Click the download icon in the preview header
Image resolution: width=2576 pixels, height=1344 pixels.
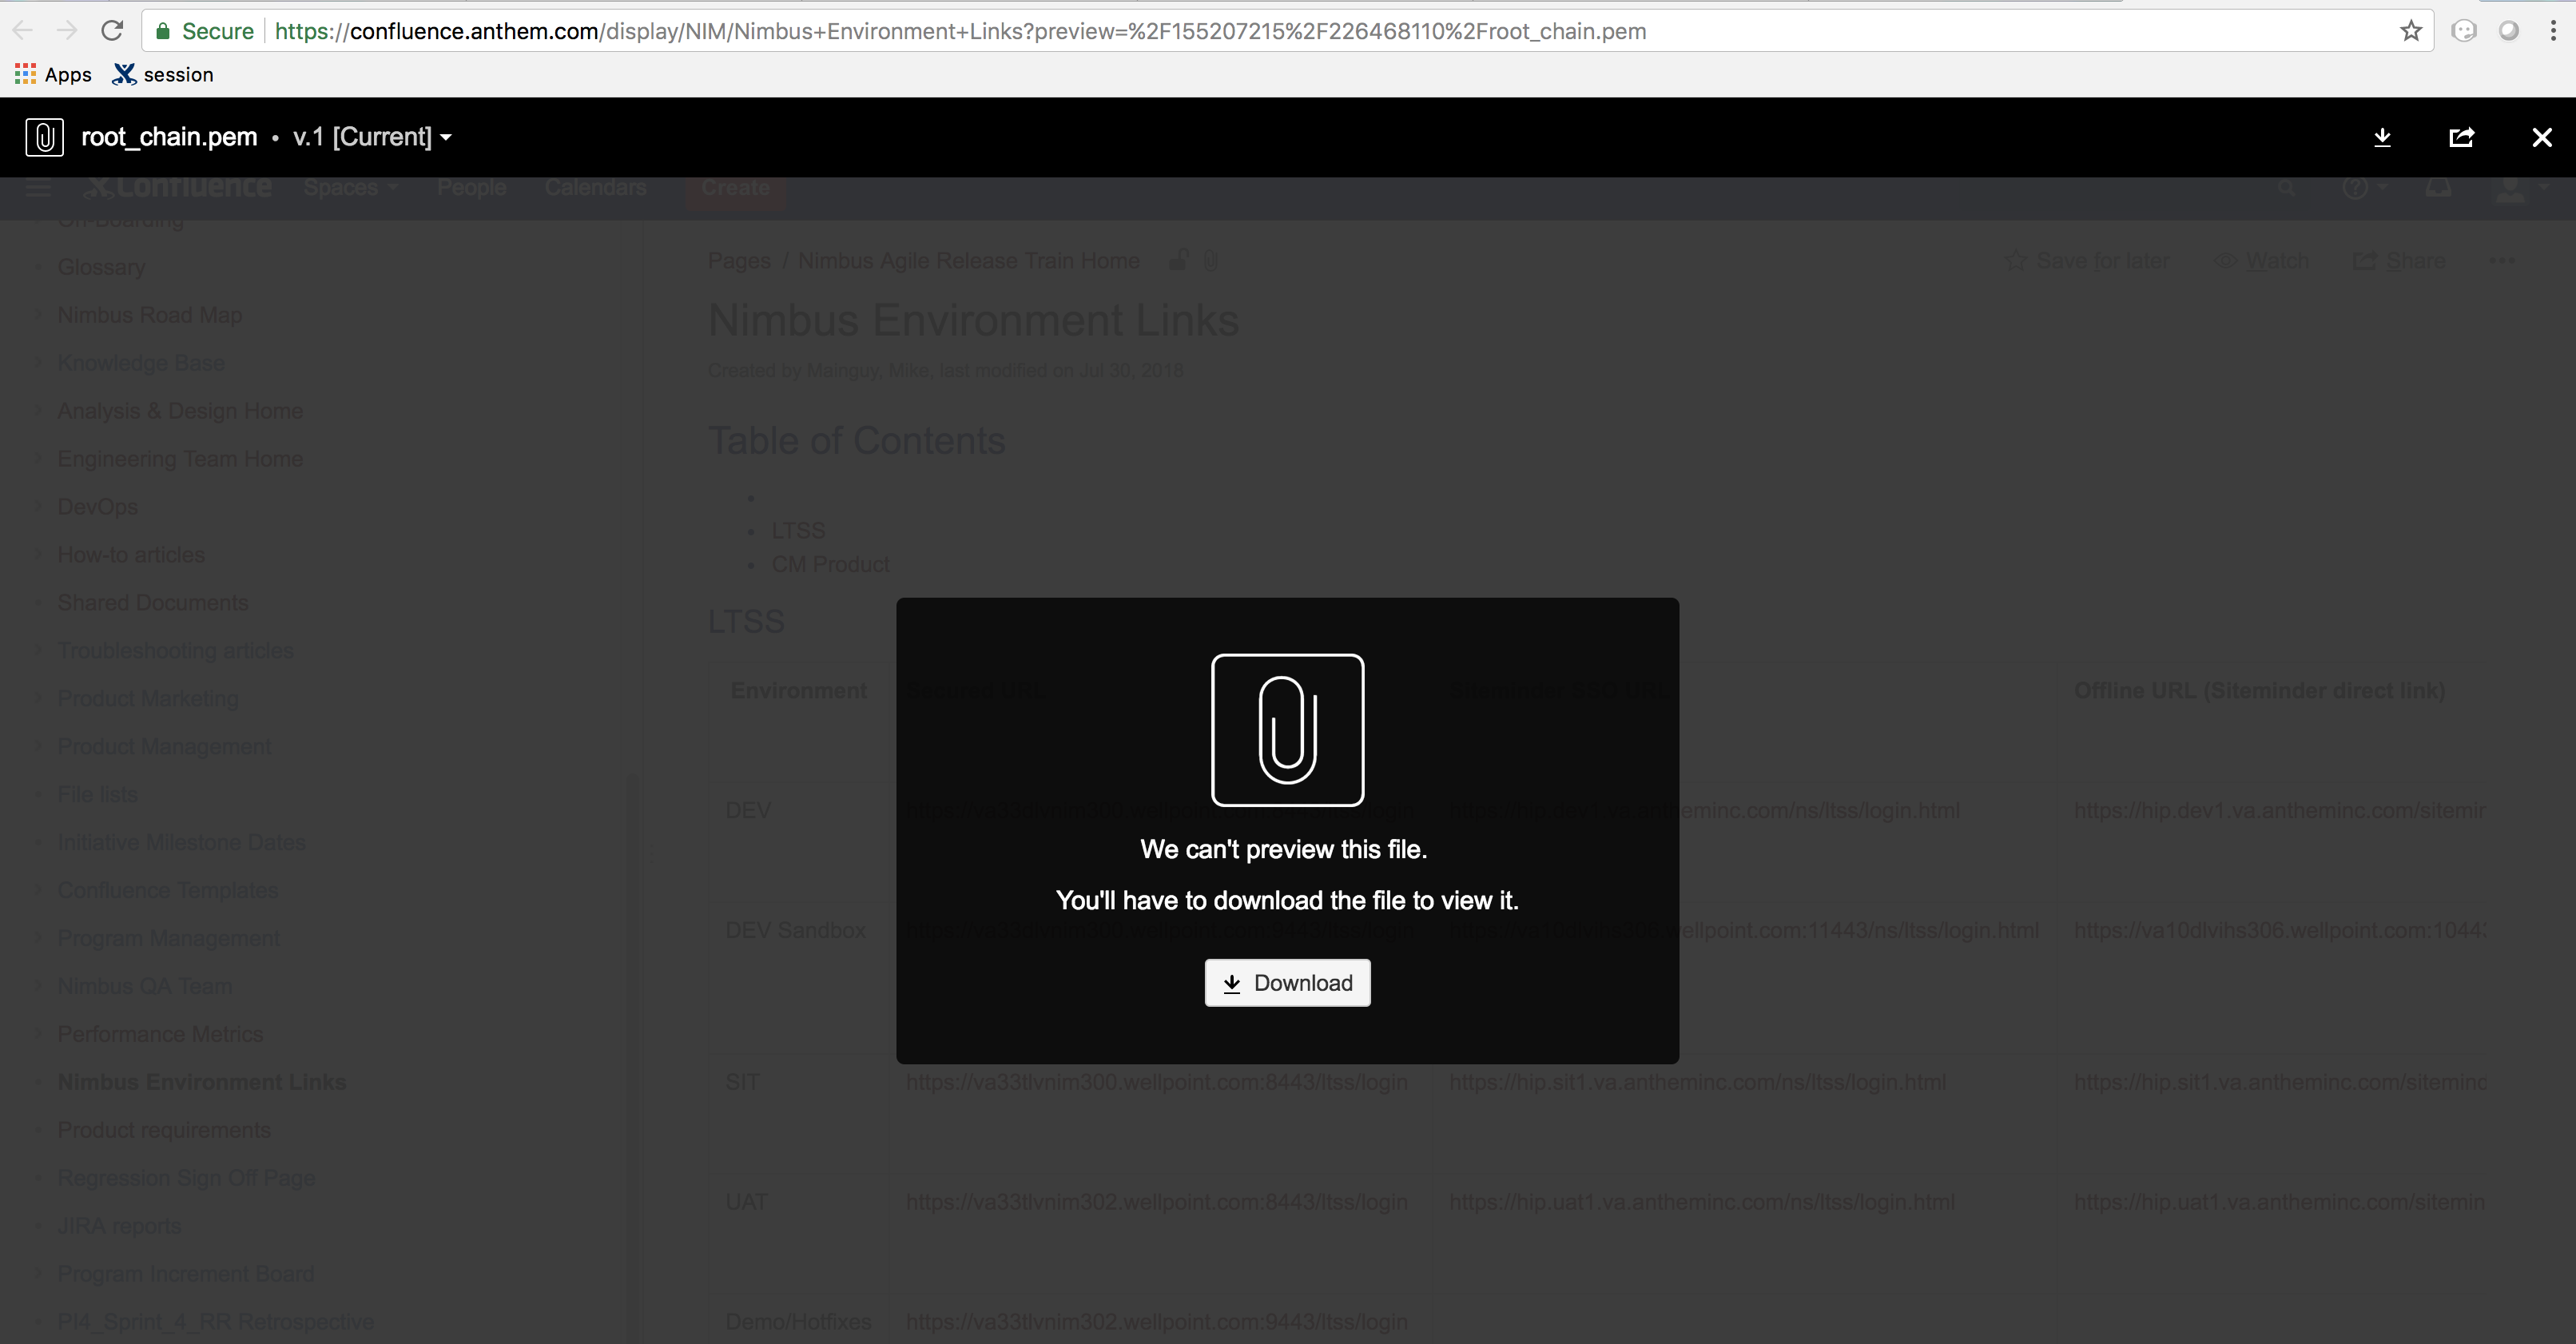click(2382, 137)
